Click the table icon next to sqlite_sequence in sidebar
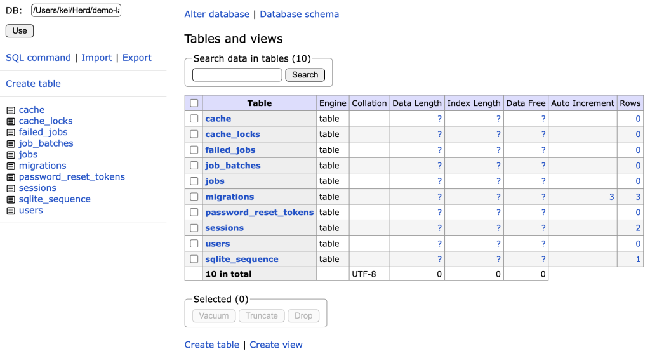 [x=11, y=199]
